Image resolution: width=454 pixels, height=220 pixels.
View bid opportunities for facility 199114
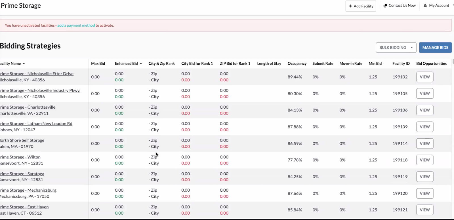tap(425, 143)
